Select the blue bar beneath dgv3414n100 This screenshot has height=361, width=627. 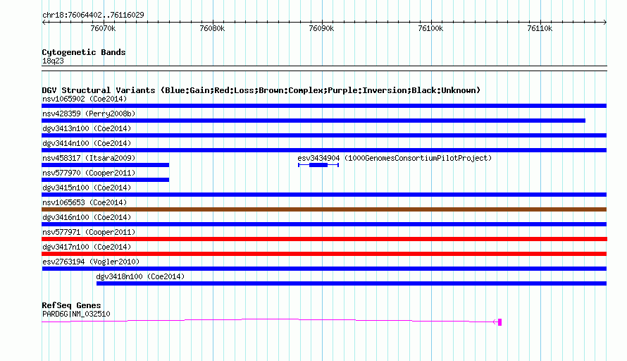[324, 150]
